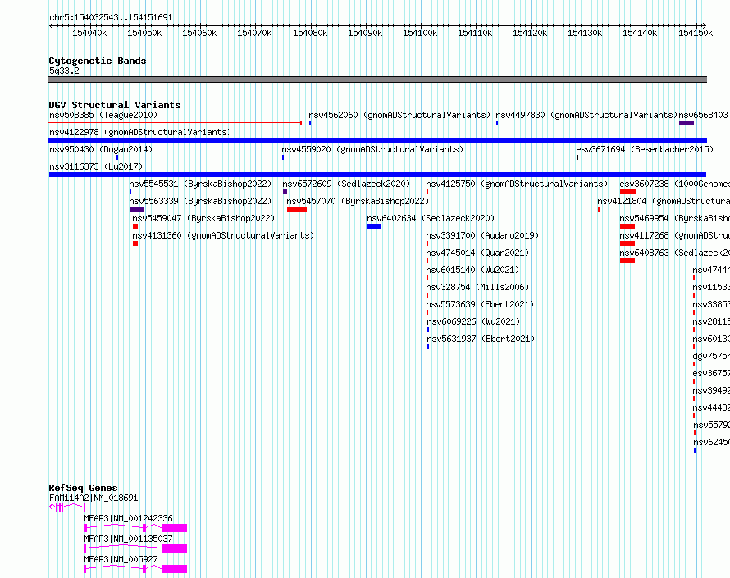730x578 pixels.
Task: Click the nsv4562060 gnomAD variant label
Action: tap(399, 115)
